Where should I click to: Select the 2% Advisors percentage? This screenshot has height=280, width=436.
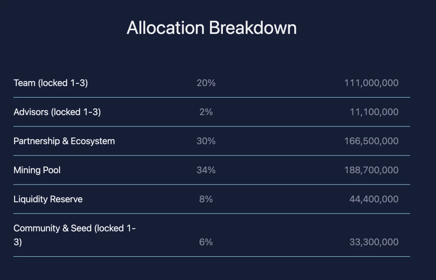click(206, 112)
